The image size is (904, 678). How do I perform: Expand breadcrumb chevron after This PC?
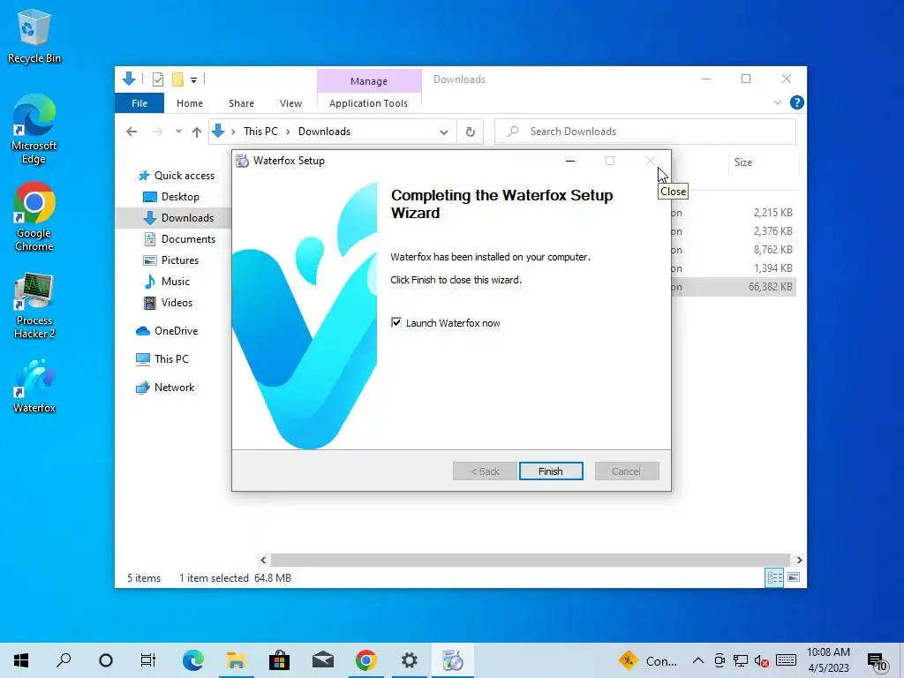tap(288, 132)
